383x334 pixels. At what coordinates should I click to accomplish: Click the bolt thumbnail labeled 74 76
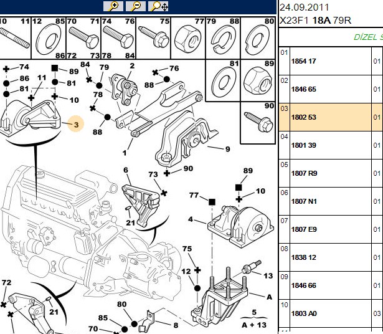pyautogui.click(x=118, y=38)
